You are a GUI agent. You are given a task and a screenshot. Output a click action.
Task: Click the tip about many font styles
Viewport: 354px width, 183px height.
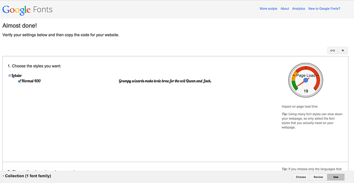[312, 121]
